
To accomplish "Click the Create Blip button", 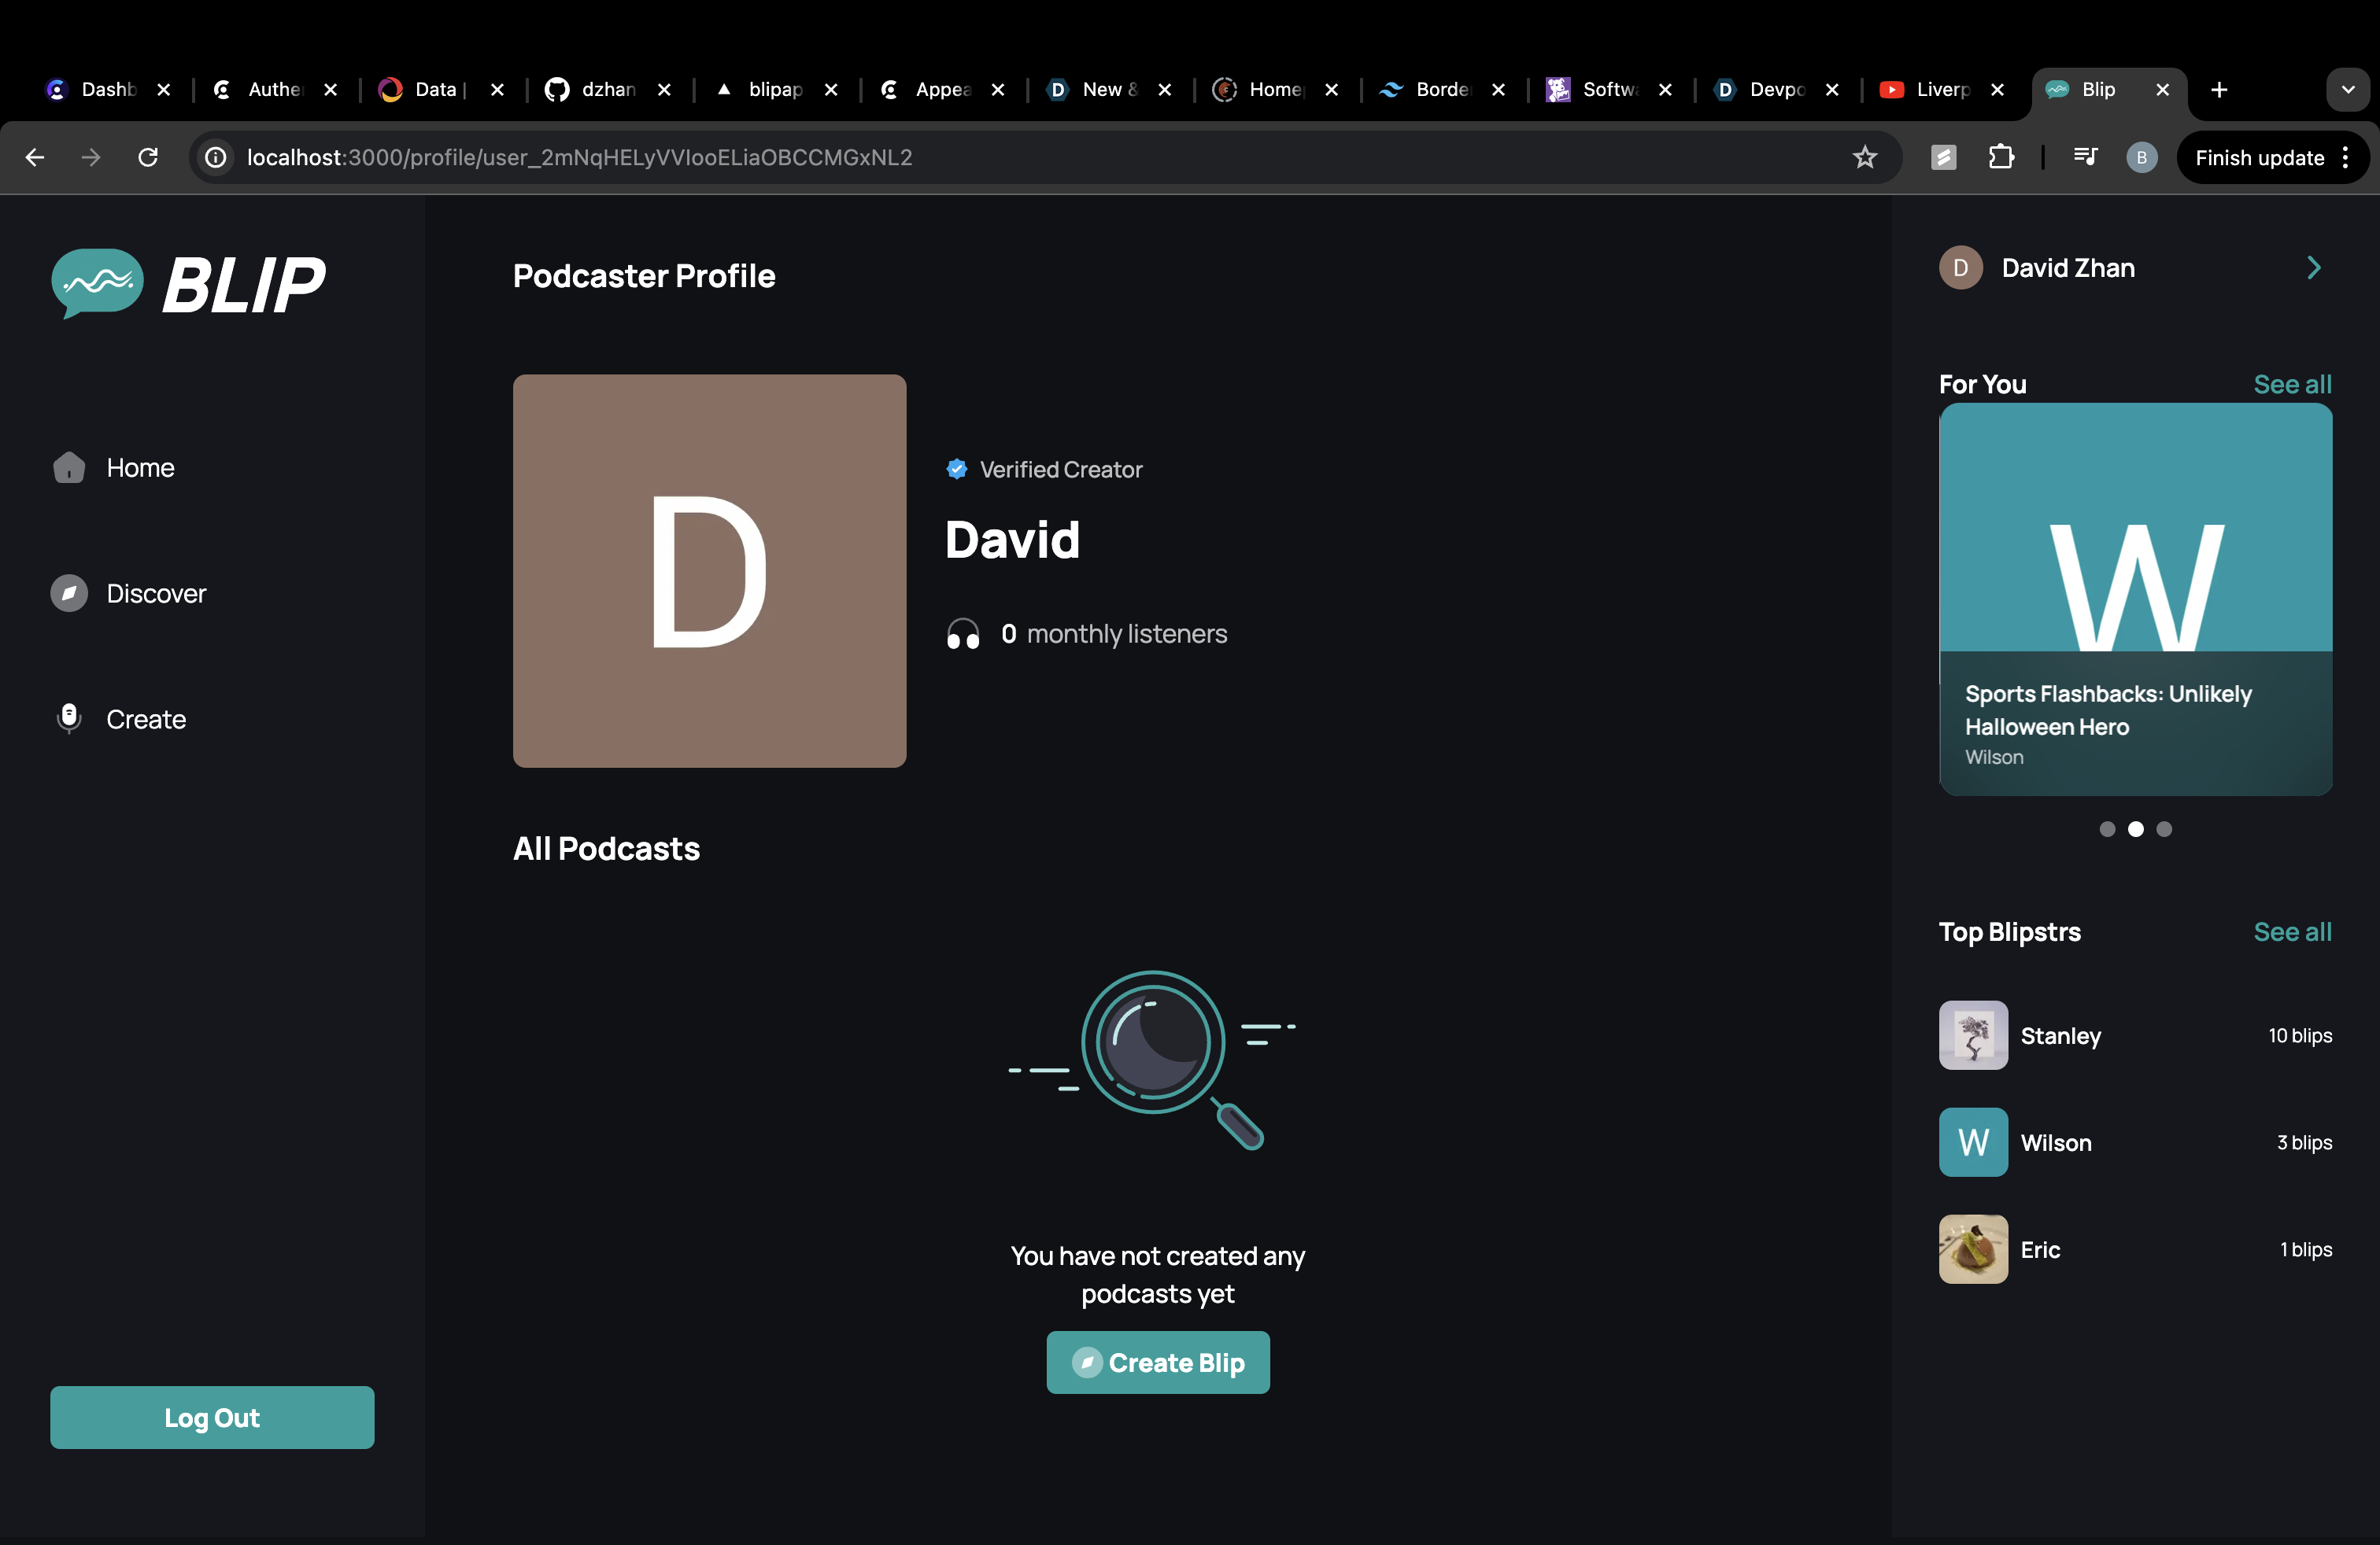I will tap(1158, 1362).
